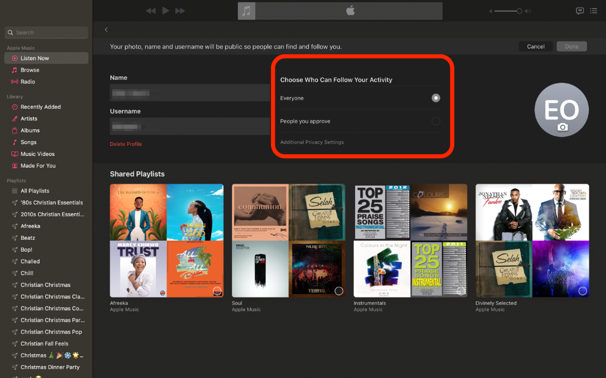606x378 pixels.
Task: Adjust the volume slider
Action: pos(508,11)
